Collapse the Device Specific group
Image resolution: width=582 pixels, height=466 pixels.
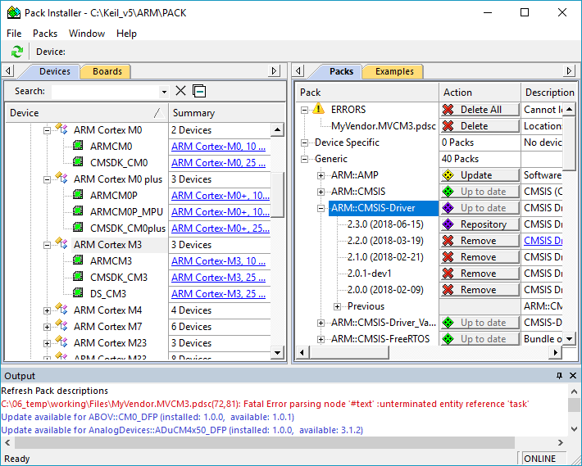point(304,143)
